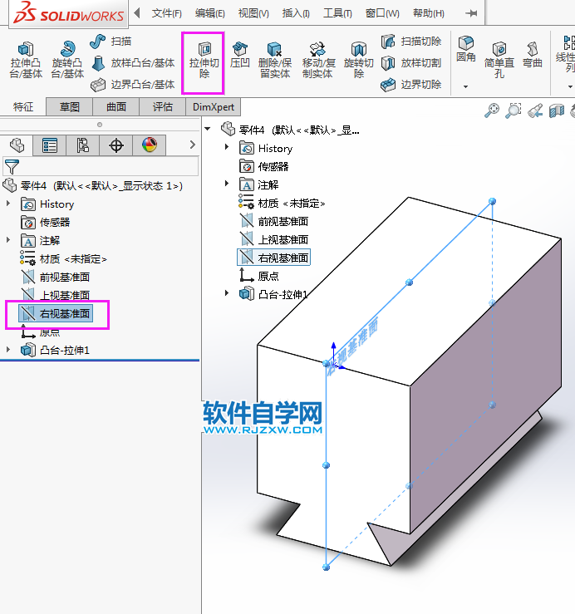Click the 右视基准面 item in flyout tree

(274, 258)
